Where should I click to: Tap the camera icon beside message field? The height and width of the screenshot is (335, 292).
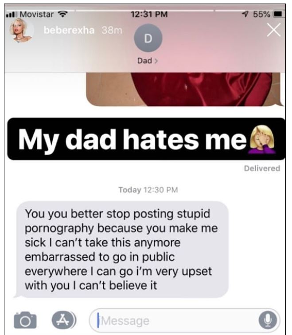pyautogui.click(x=25, y=320)
